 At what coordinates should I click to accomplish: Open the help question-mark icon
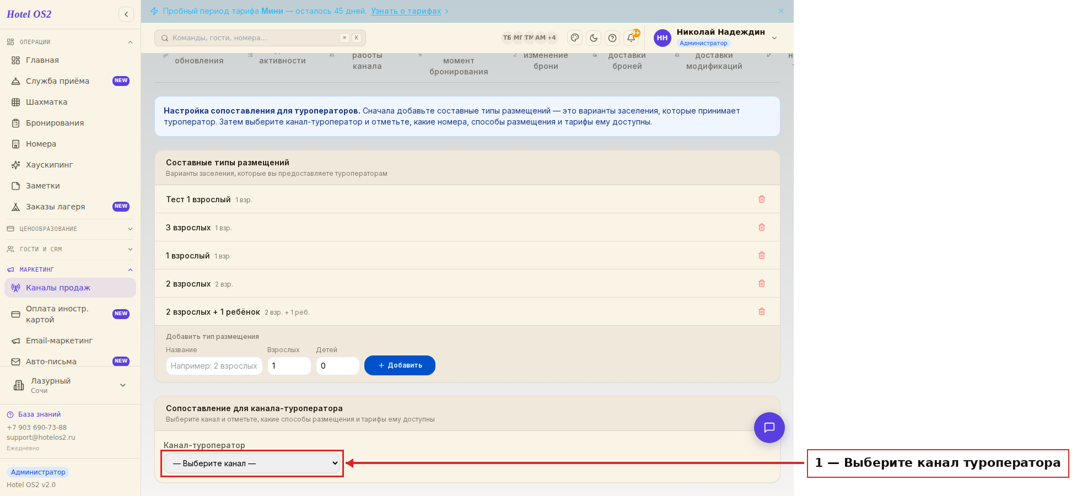(x=612, y=37)
